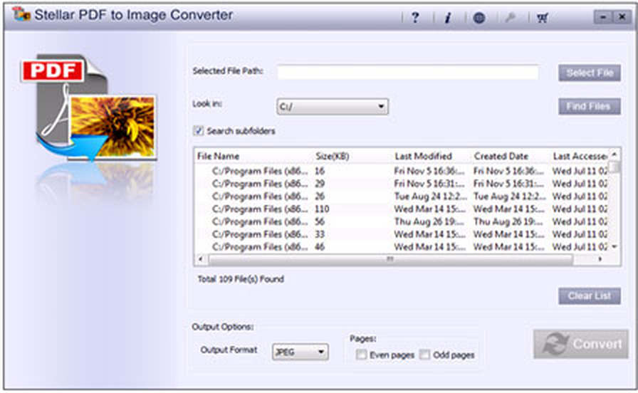Open the Help question mark icon
The width and height of the screenshot is (638, 393).
(415, 18)
